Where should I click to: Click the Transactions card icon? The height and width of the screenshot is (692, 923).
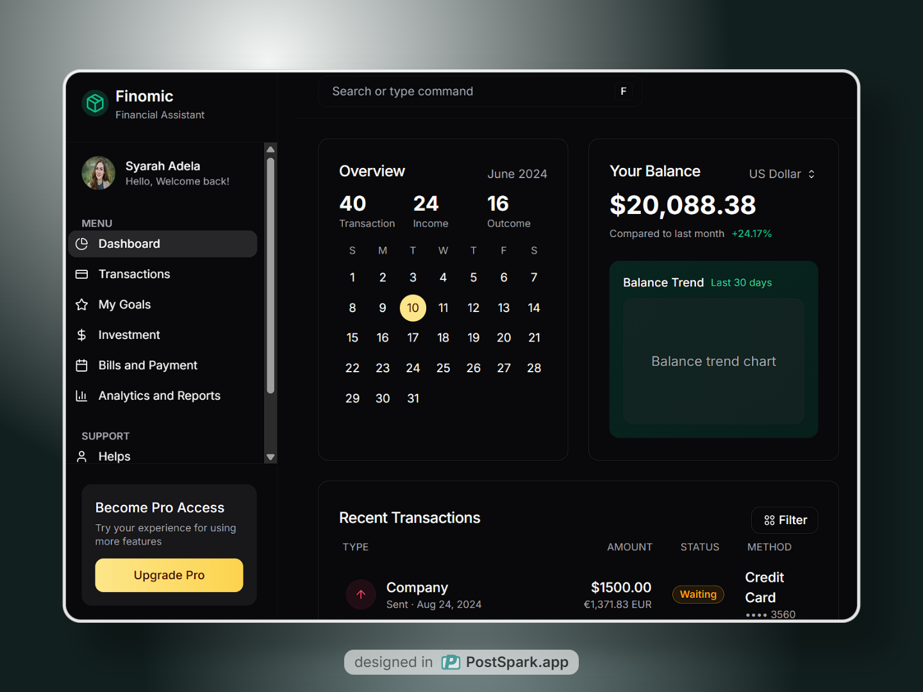(x=81, y=274)
